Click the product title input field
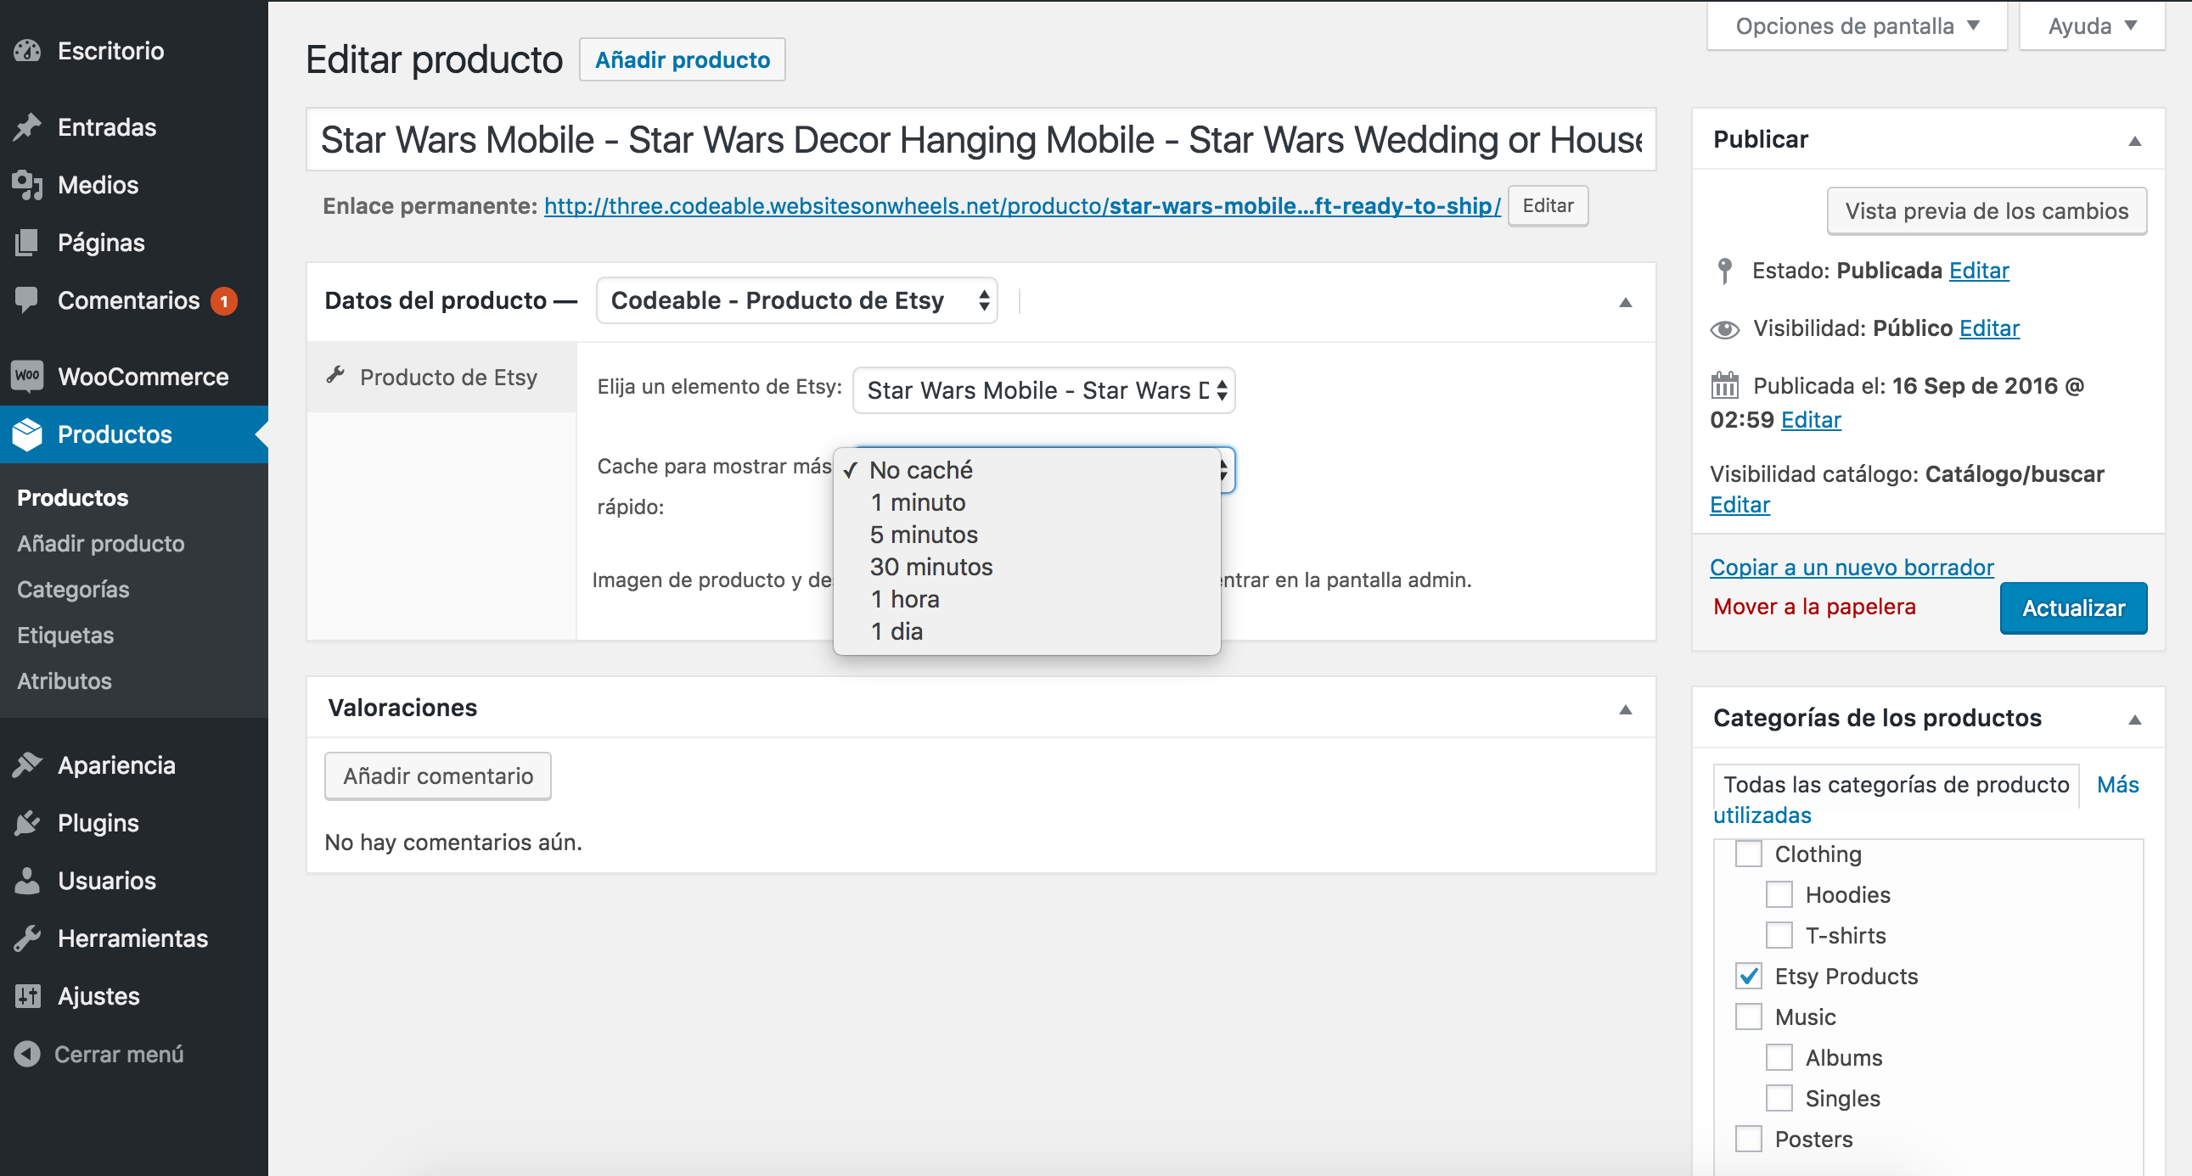2192x1176 pixels. [981, 139]
